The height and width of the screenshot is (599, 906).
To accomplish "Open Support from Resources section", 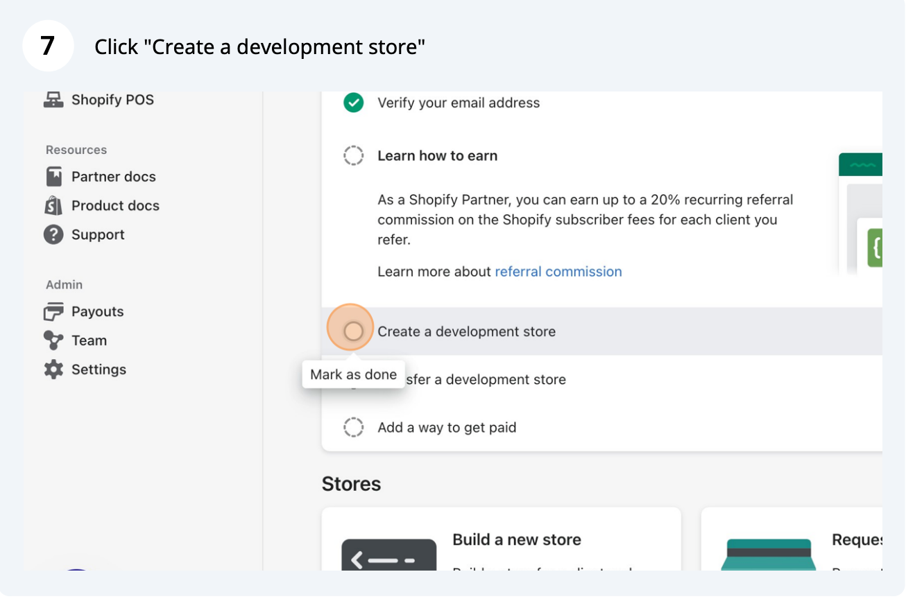I will [98, 235].
